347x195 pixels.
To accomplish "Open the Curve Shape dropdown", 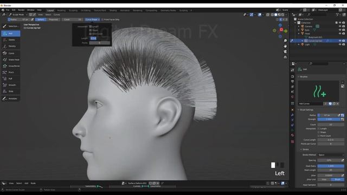I will click(x=92, y=19).
